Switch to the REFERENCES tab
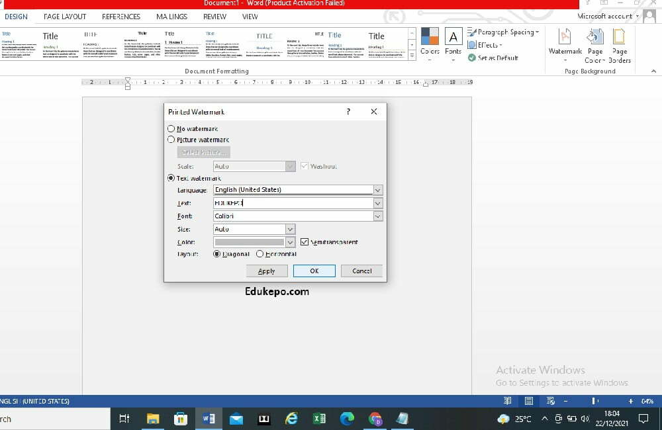This screenshot has height=430, width=662. click(121, 16)
